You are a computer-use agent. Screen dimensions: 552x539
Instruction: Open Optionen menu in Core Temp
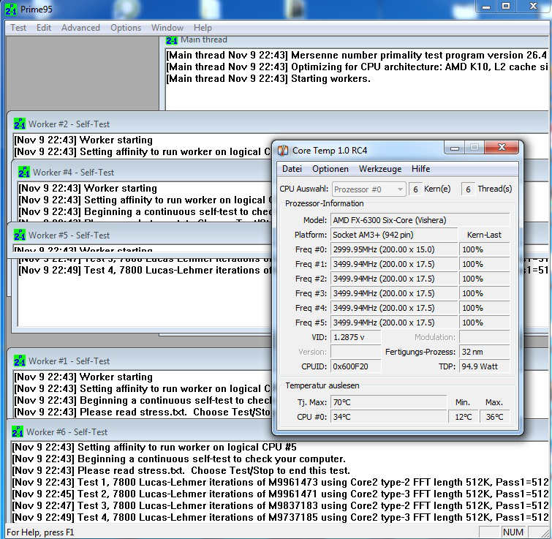[x=330, y=169]
